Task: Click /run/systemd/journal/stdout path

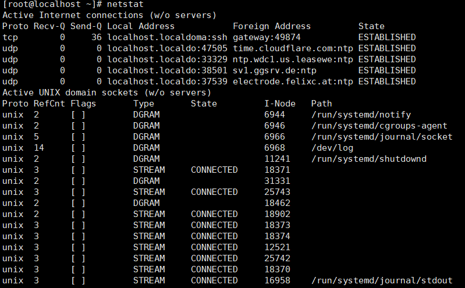Action: (x=382, y=280)
